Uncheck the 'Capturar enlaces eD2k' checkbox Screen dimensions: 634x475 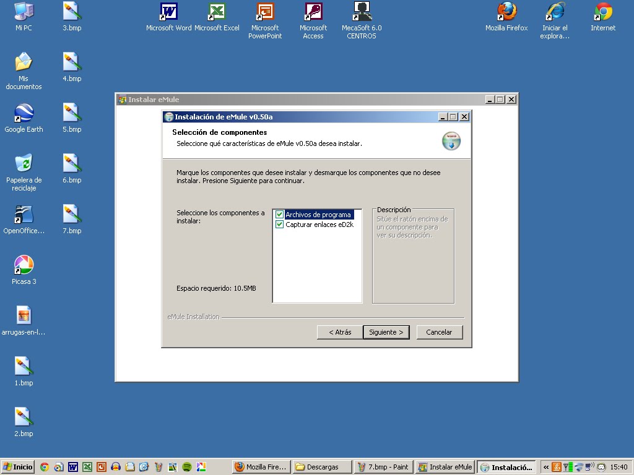pyautogui.click(x=279, y=224)
